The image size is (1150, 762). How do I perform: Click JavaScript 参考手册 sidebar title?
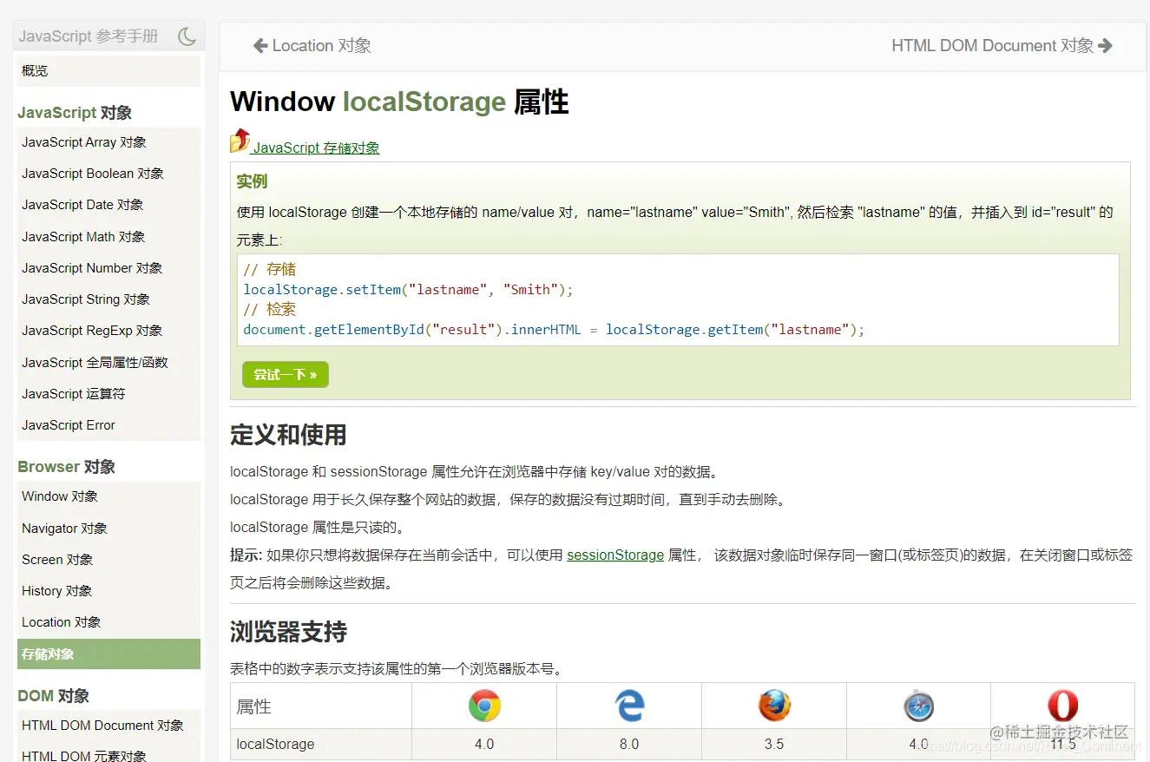pos(89,36)
